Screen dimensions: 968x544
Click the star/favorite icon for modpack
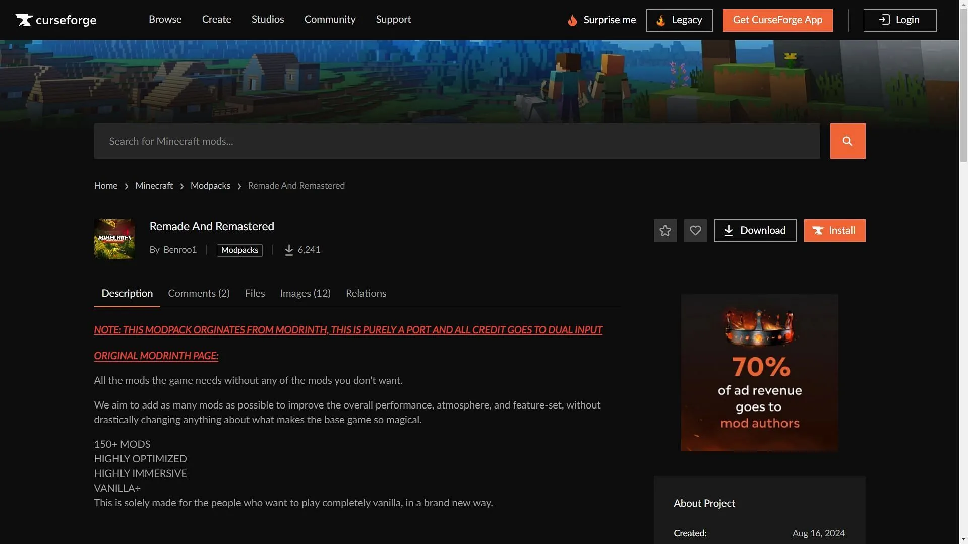pos(665,231)
